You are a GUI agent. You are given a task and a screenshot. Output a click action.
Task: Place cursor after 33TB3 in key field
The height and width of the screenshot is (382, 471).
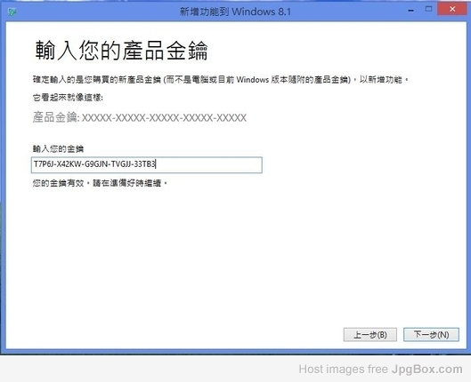(x=156, y=164)
